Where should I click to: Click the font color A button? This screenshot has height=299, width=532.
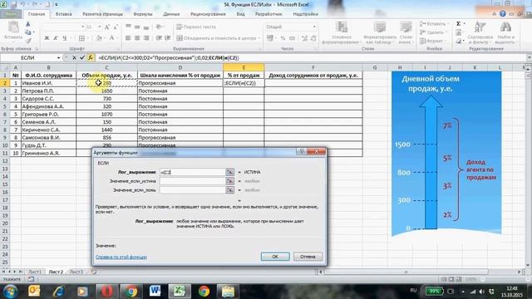[x=111, y=38]
